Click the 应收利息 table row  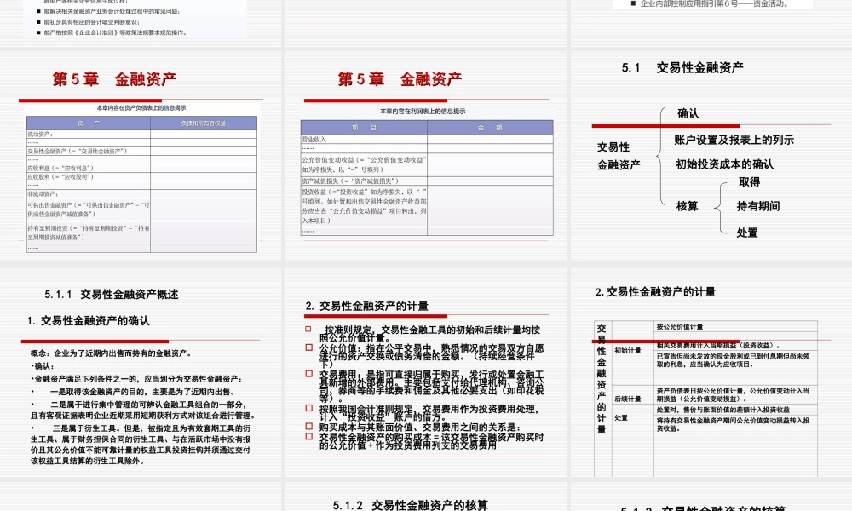(x=141, y=168)
